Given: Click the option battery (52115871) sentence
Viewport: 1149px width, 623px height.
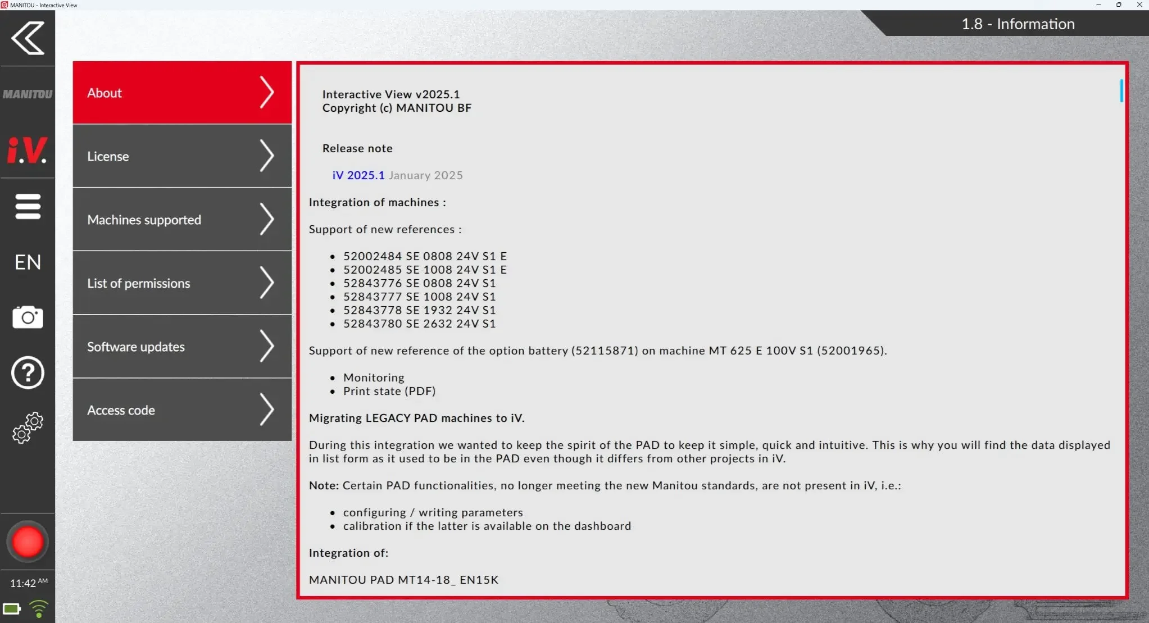Looking at the screenshot, I should [x=598, y=351].
